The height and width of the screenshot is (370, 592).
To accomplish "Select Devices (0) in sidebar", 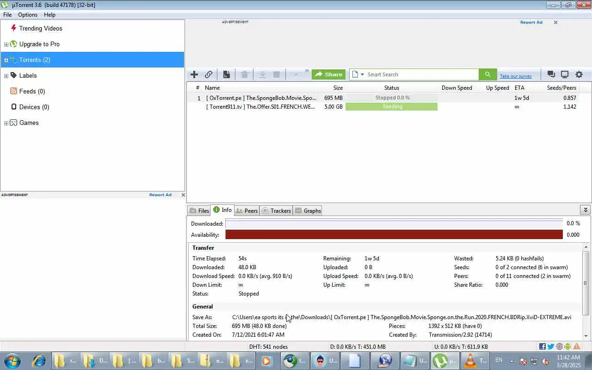I will click(34, 107).
